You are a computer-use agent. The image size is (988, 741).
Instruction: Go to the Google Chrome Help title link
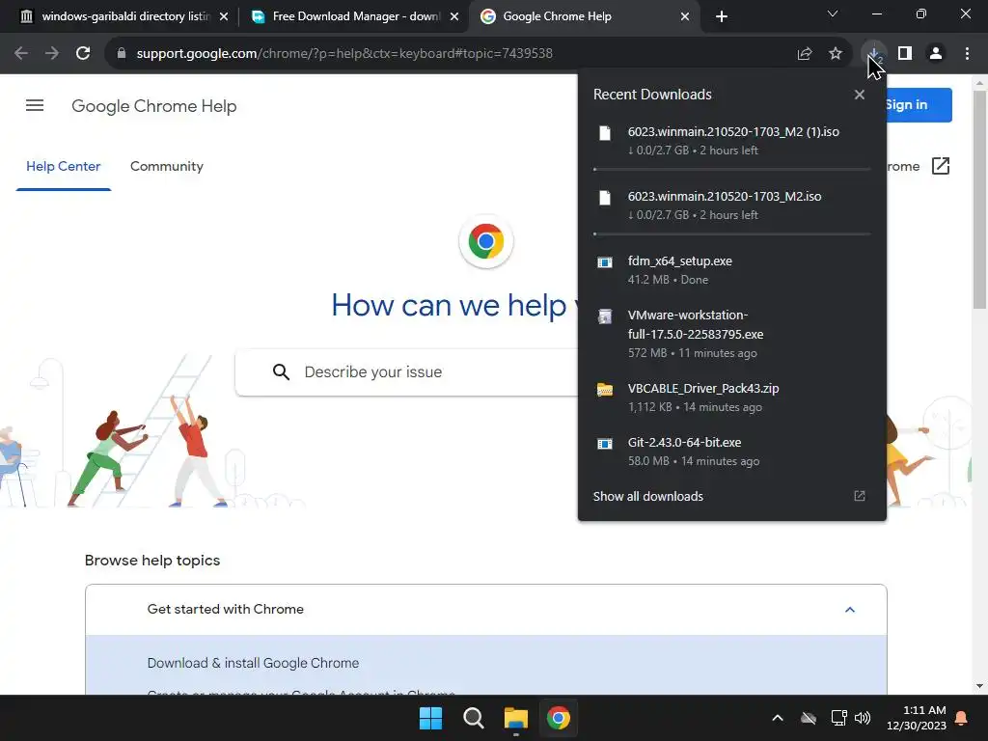pos(154,106)
